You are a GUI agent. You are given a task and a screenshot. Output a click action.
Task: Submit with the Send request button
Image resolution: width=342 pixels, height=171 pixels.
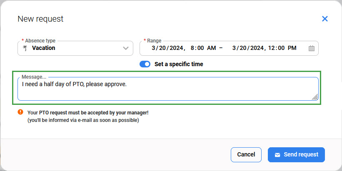click(x=296, y=155)
